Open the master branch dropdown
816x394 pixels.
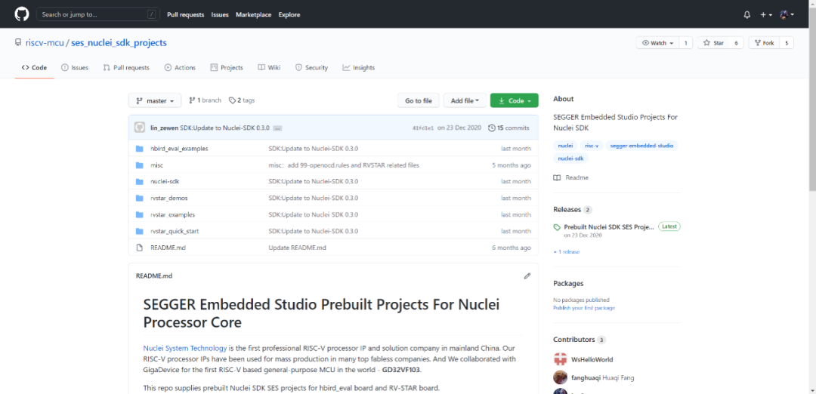(157, 100)
